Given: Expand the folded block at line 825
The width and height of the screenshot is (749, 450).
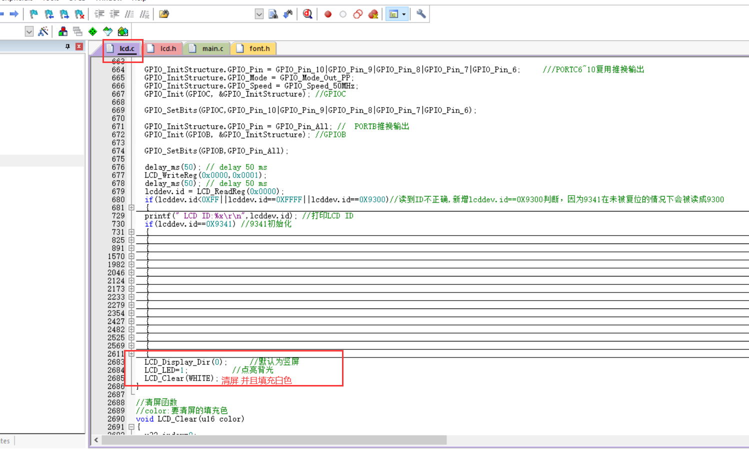Looking at the screenshot, I should (x=131, y=240).
